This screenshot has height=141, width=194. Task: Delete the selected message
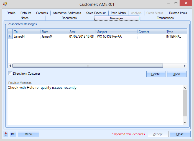point(155,74)
